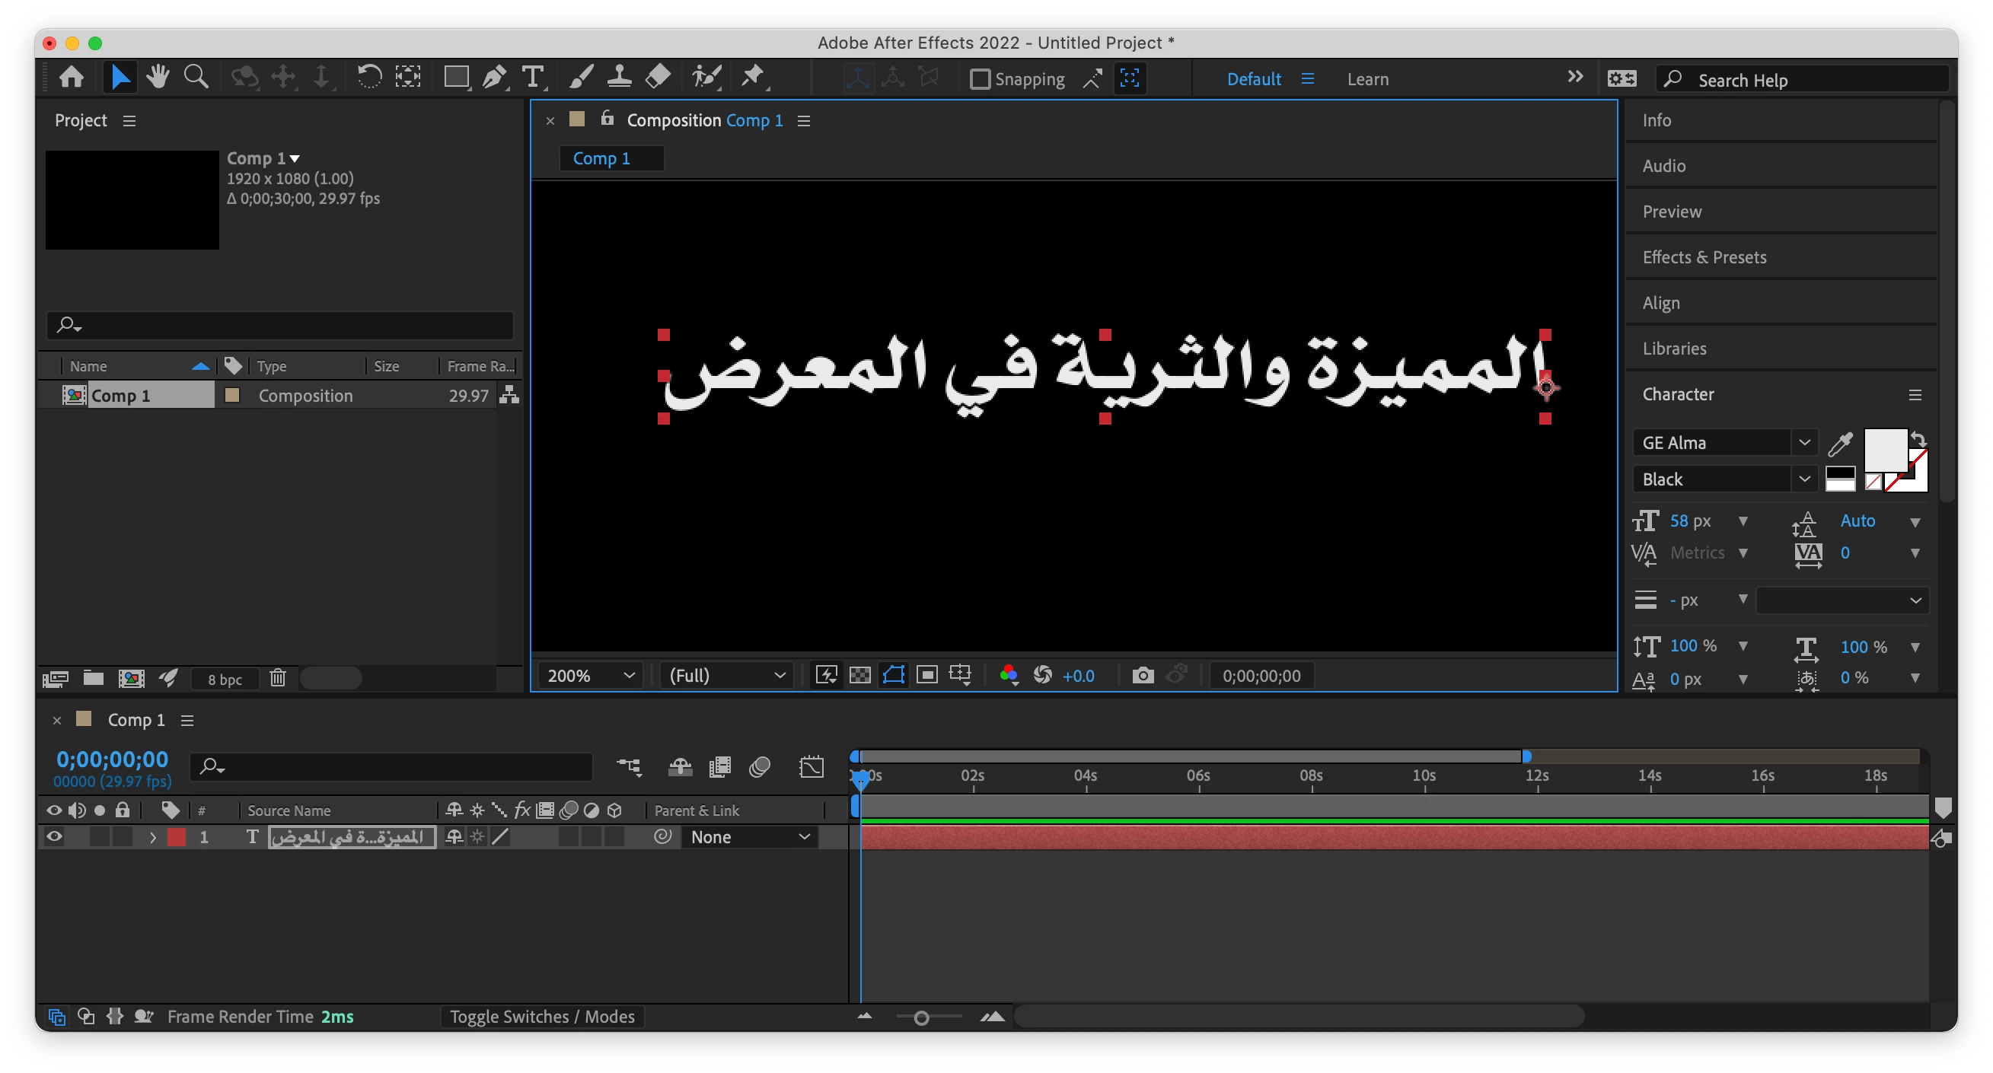Click the 8 bpc color depth button
Screen dimensions: 1993x1073
pos(225,680)
